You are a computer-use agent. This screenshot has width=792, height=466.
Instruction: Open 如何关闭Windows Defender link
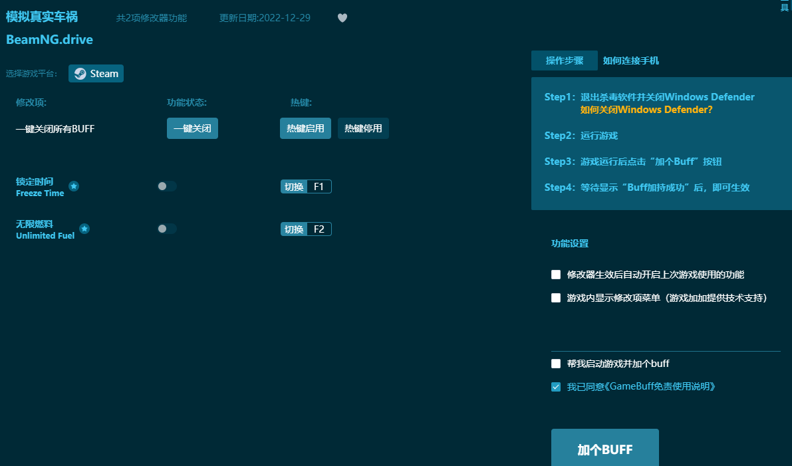pyautogui.click(x=646, y=110)
